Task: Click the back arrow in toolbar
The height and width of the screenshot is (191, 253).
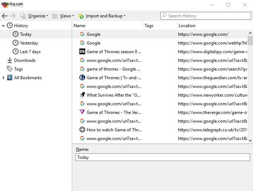Action: [5, 16]
